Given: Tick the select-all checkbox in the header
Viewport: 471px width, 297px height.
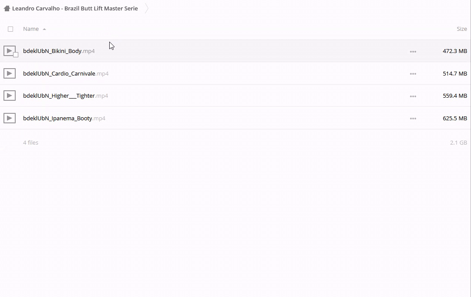Looking at the screenshot, I should coord(10,29).
